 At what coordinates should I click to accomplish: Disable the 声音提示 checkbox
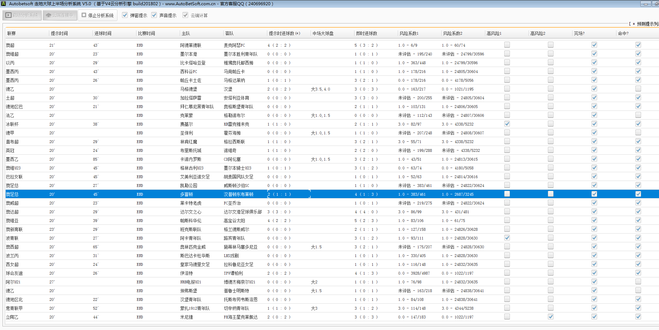154,15
